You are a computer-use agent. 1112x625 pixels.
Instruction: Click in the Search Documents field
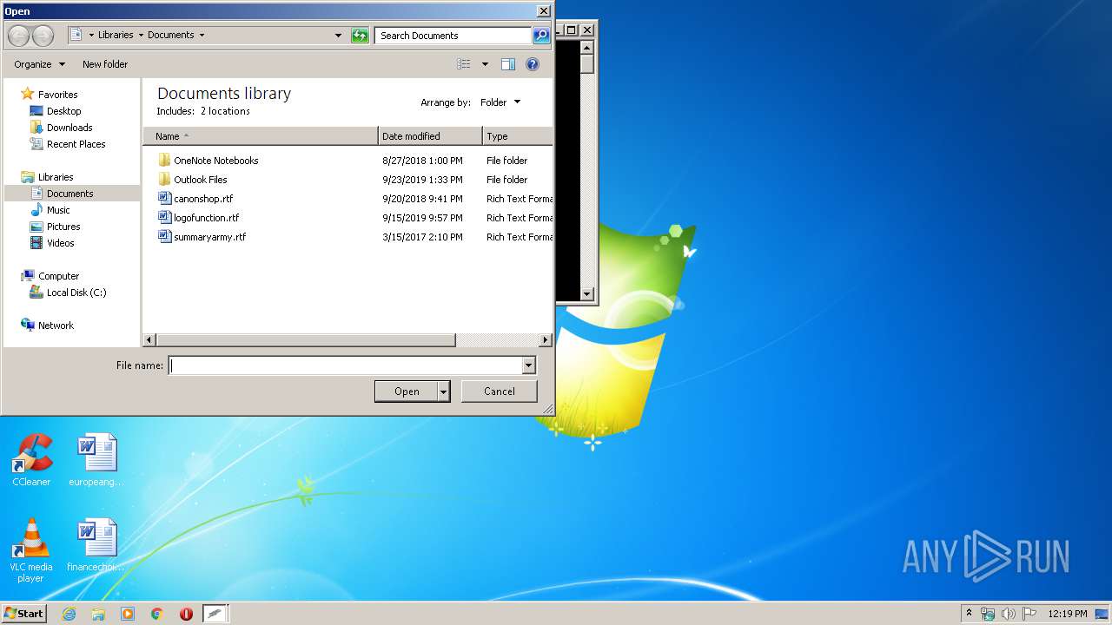(x=454, y=36)
